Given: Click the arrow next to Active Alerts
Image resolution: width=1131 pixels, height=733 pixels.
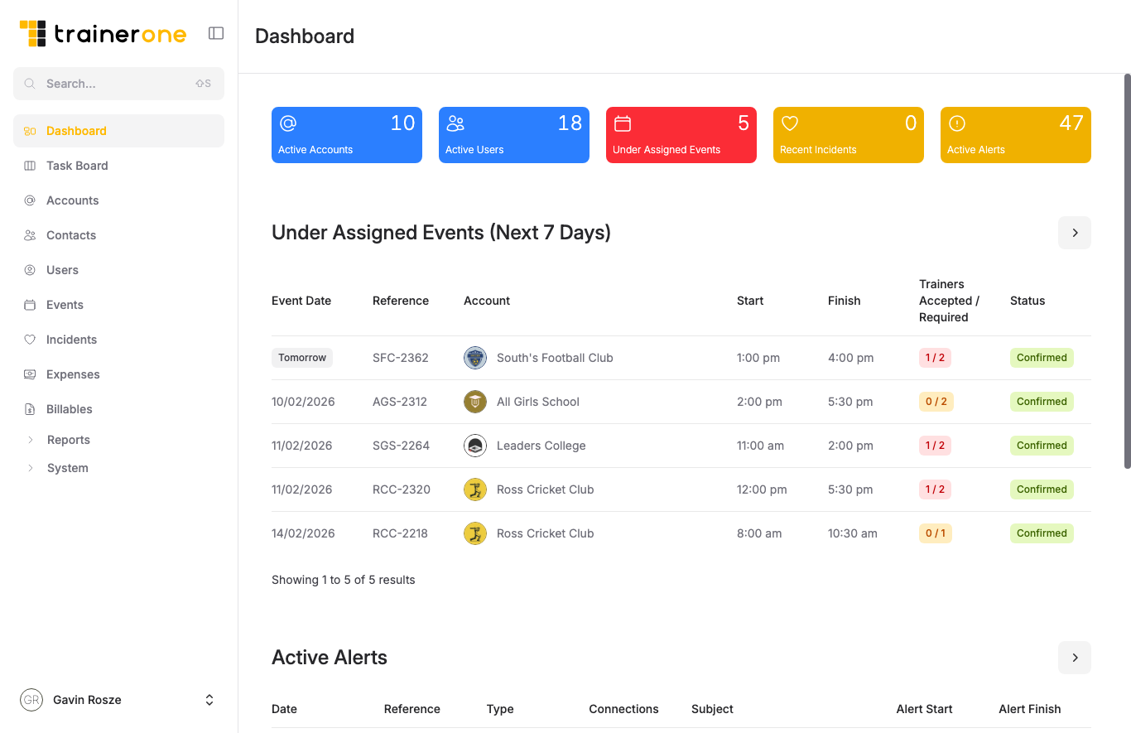Looking at the screenshot, I should tap(1074, 657).
